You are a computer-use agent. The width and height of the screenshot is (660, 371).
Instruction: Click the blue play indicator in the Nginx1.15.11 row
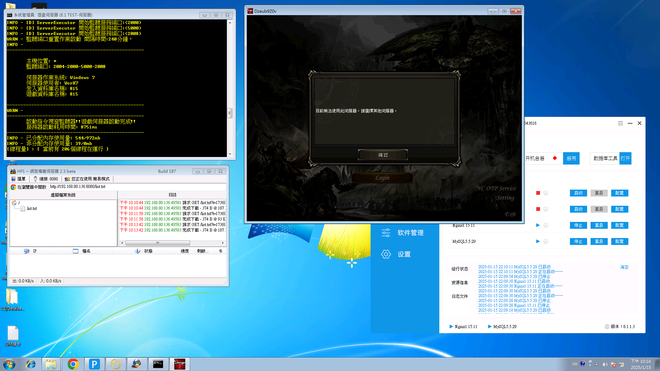pyautogui.click(x=538, y=225)
